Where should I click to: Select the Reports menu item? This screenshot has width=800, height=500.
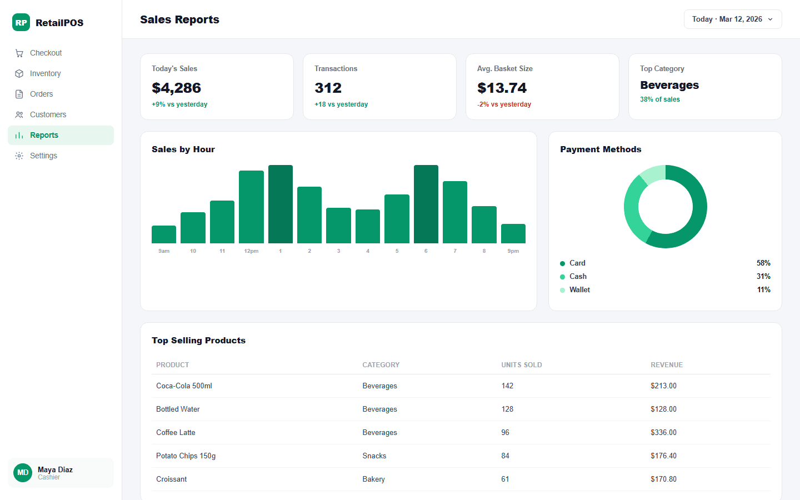61,136
